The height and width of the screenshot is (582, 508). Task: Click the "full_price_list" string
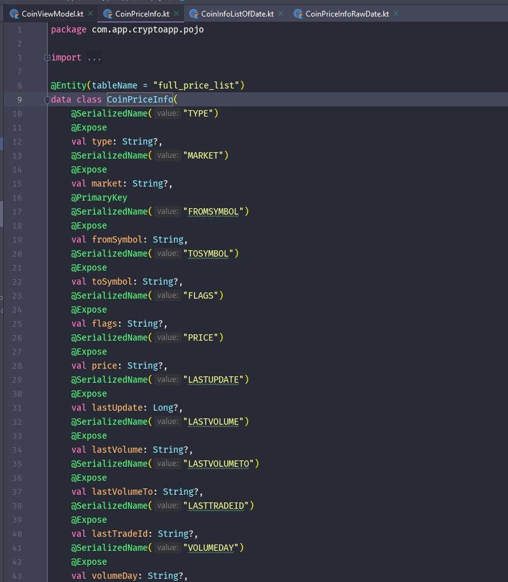[196, 85]
